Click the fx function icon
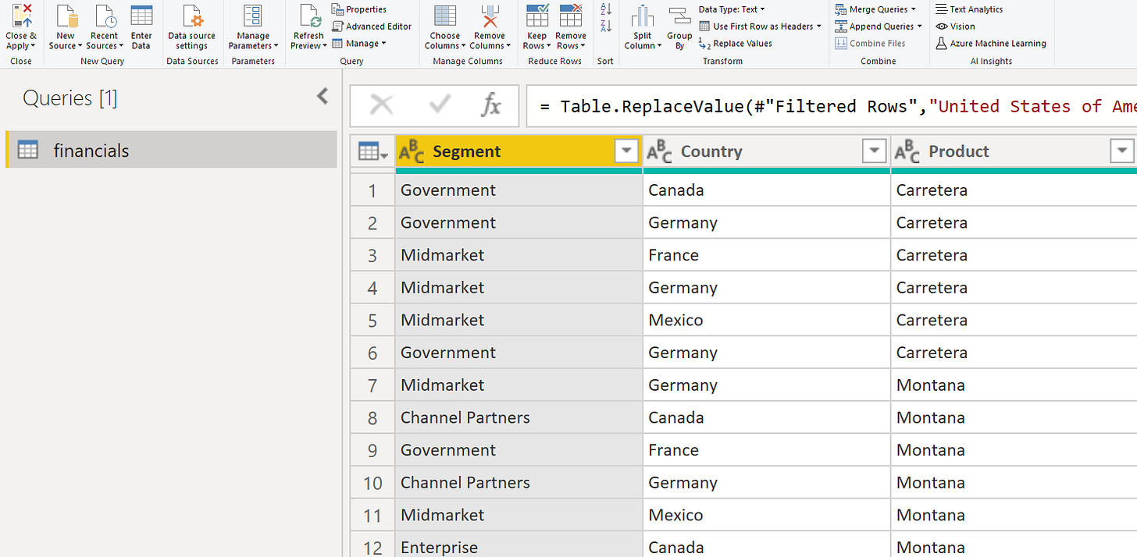Image resolution: width=1137 pixels, height=557 pixels. pos(490,105)
